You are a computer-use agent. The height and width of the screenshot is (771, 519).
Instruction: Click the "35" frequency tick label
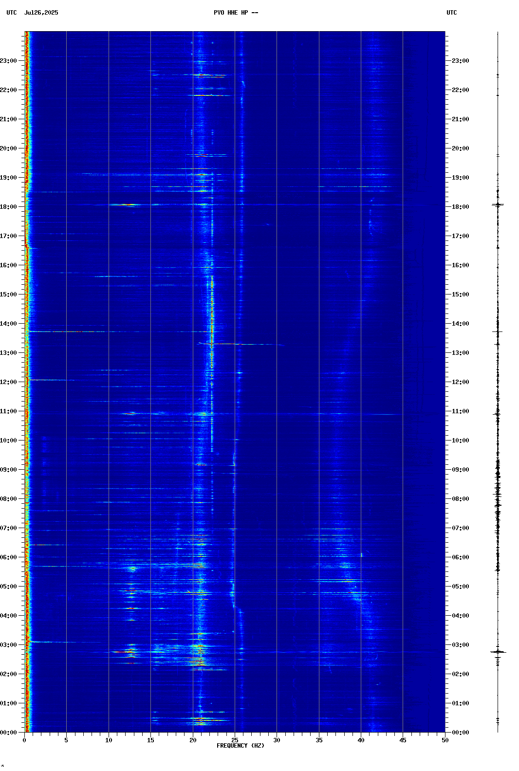pos(319,740)
